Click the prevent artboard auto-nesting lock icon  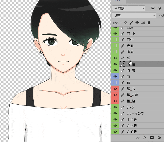(143, 23)
